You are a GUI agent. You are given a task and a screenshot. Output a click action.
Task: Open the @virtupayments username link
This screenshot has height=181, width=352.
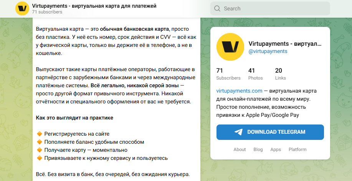pos(268,51)
